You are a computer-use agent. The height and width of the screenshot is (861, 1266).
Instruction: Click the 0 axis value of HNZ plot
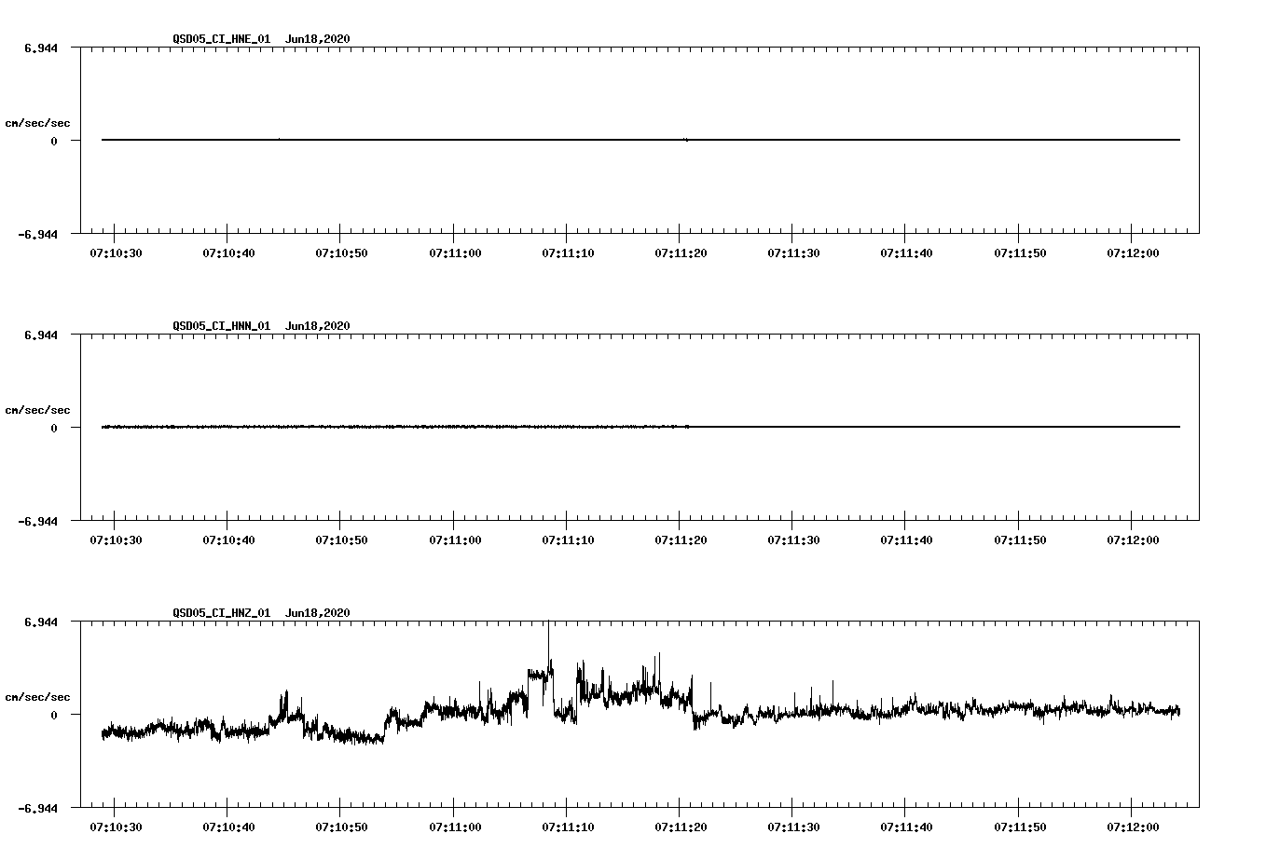click(x=54, y=716)
